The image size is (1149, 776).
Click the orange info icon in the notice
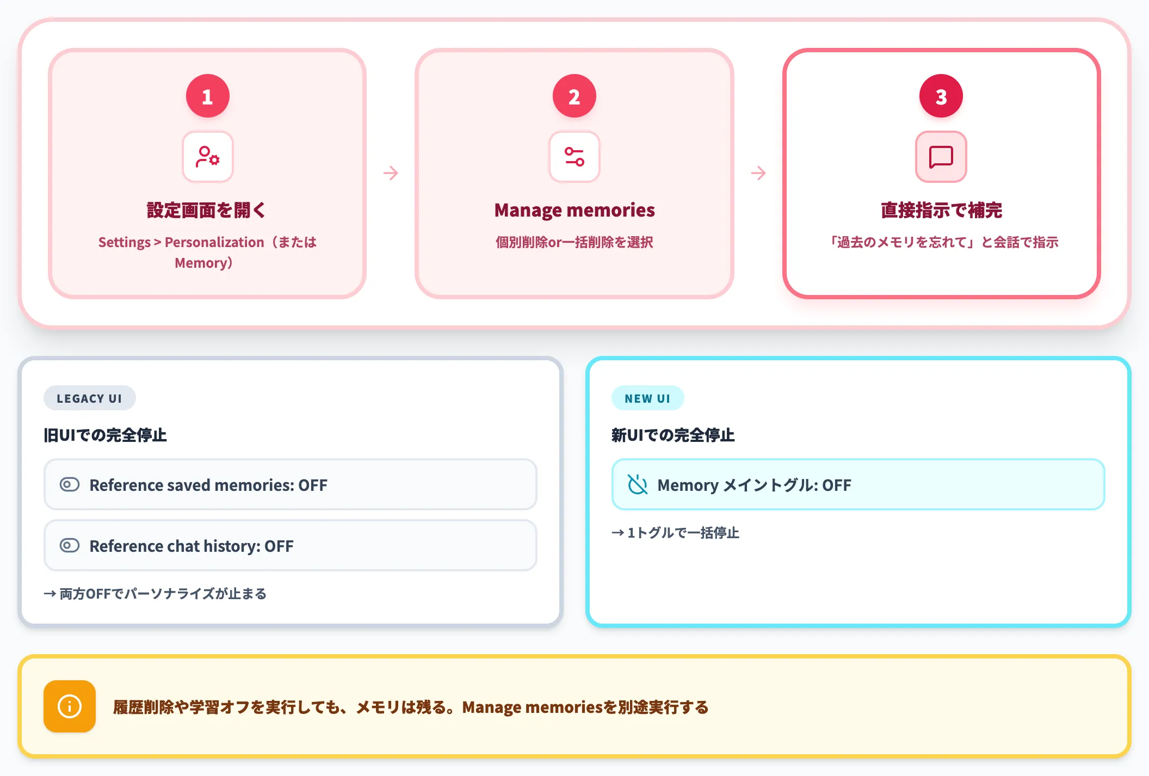[70, 706]
